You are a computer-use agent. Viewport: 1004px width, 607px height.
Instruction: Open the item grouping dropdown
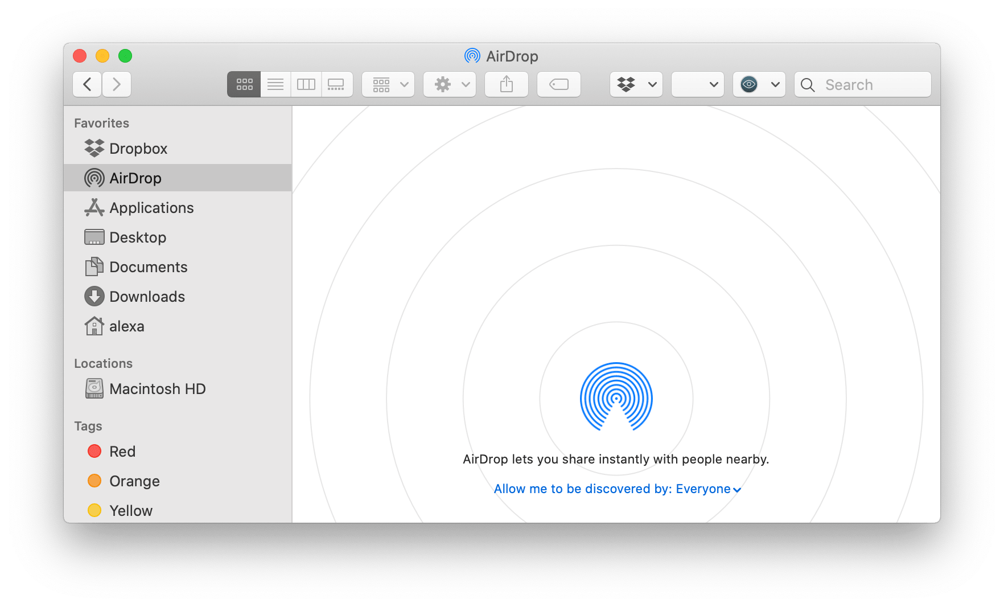coord(388,84)
